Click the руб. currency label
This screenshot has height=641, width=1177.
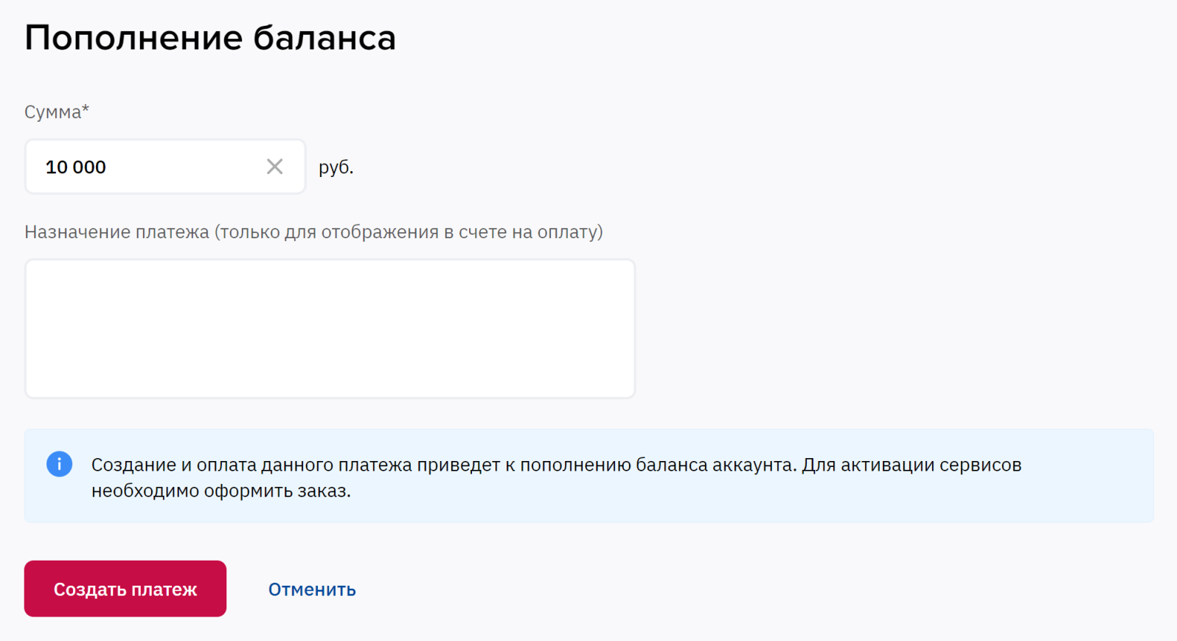point(336,167)
